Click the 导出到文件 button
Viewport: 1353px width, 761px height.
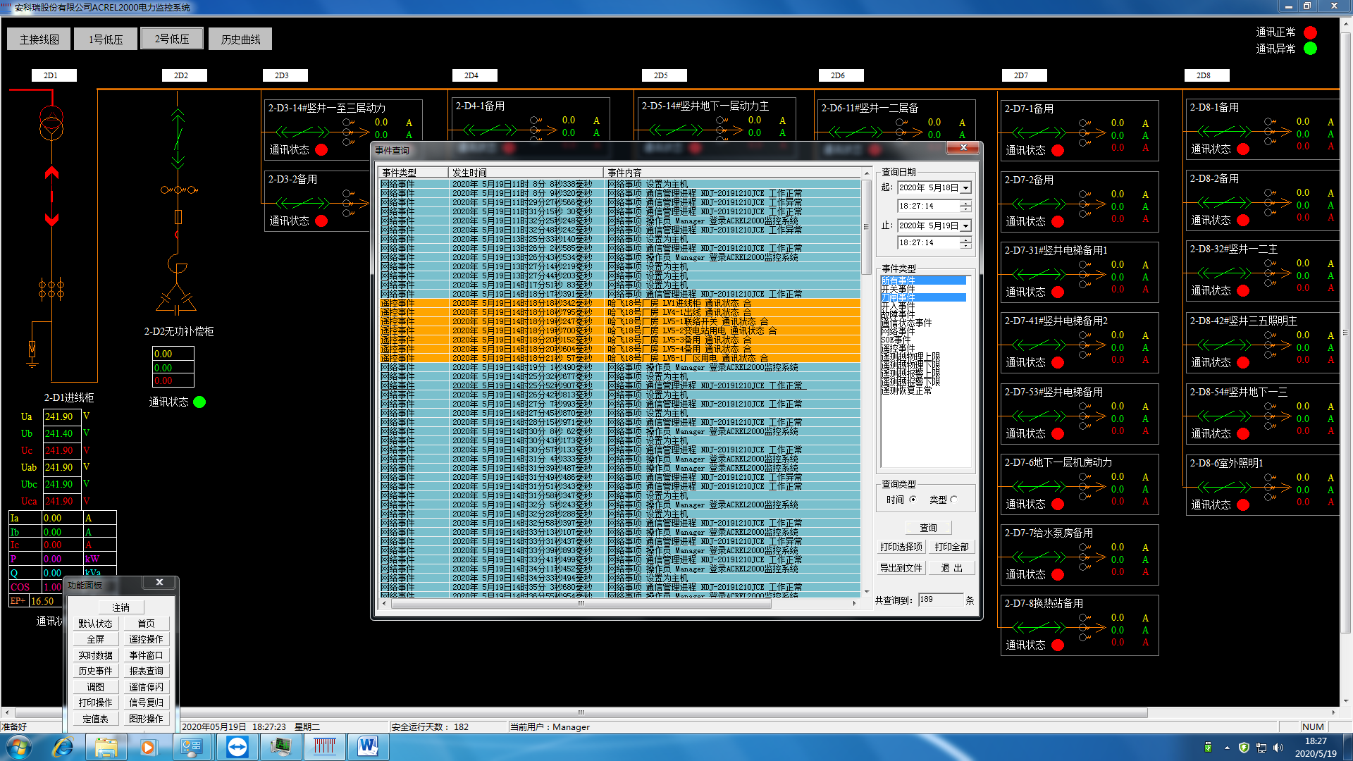coord(901,568)
